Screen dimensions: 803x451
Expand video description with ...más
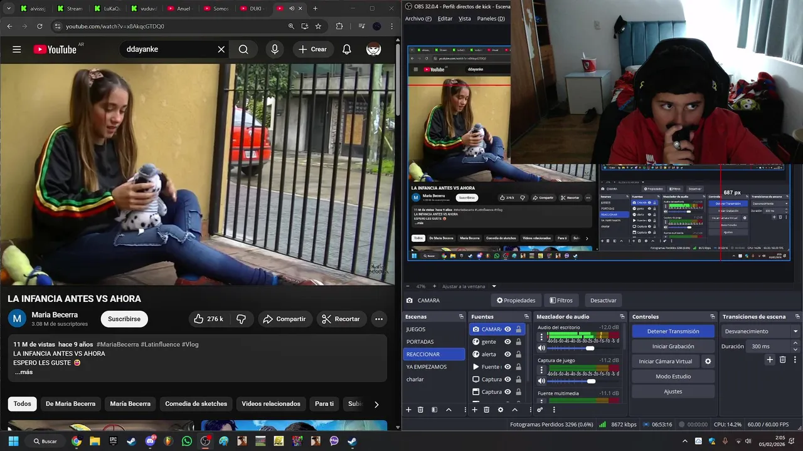[23, 372]
